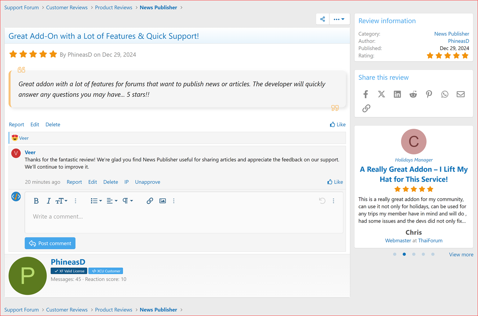Open the text alignment dropdown

coord(111,201)
